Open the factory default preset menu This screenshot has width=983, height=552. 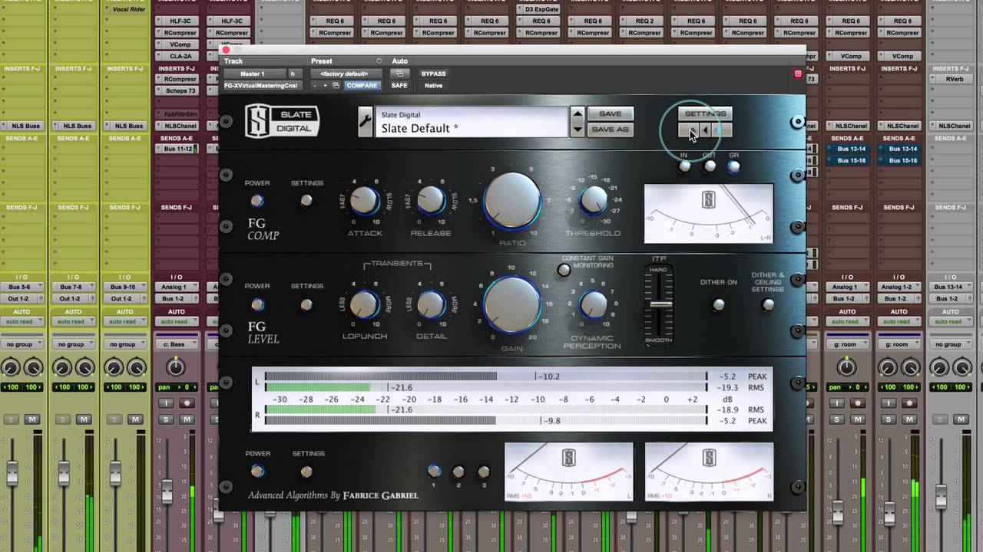[x=345, y=74]
